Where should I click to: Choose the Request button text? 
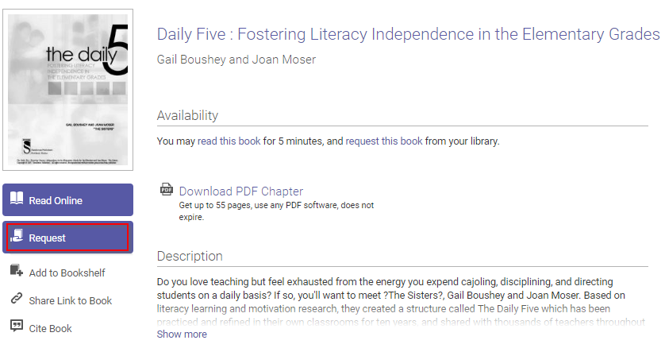tap(47, 238)
